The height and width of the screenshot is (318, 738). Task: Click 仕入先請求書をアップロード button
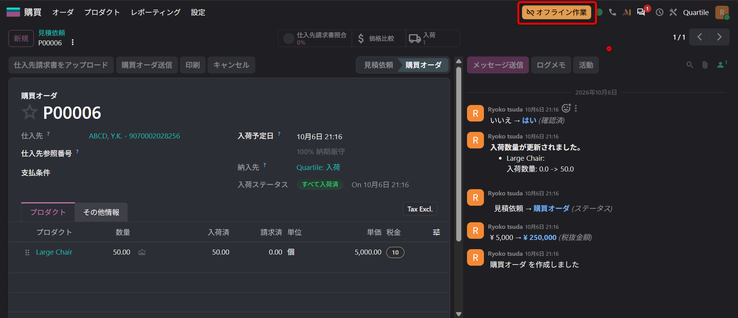(61, 65)
